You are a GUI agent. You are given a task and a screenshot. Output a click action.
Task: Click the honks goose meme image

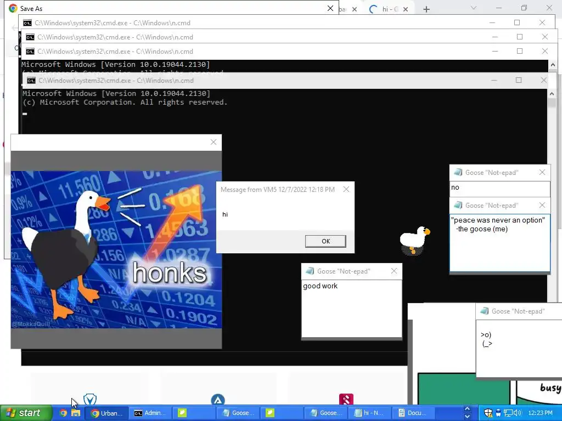click(116, 249)
